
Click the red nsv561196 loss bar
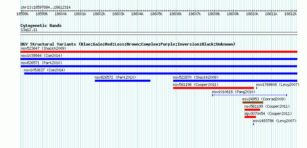click(214, 88)
